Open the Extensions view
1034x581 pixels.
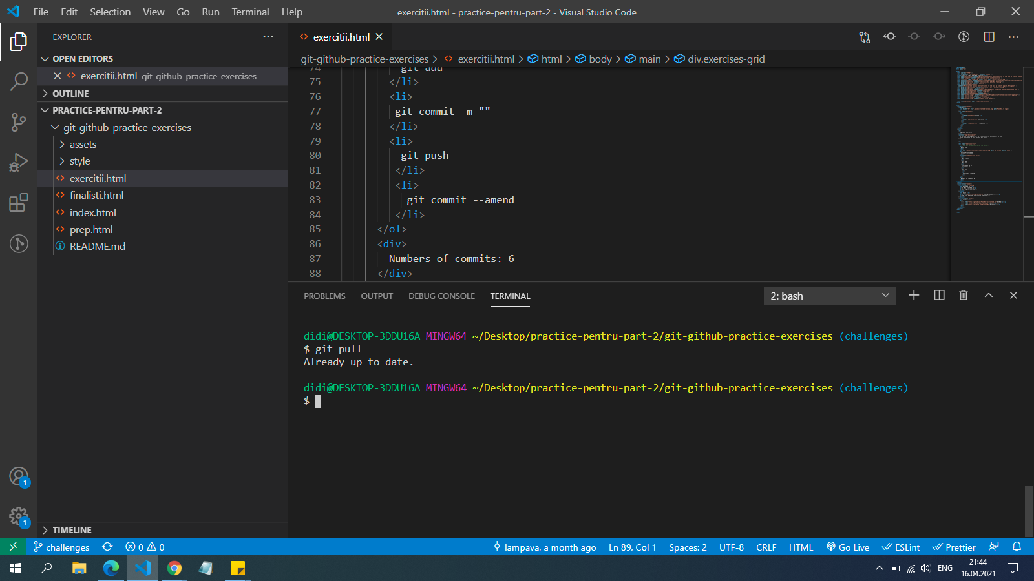pos(19,203)
